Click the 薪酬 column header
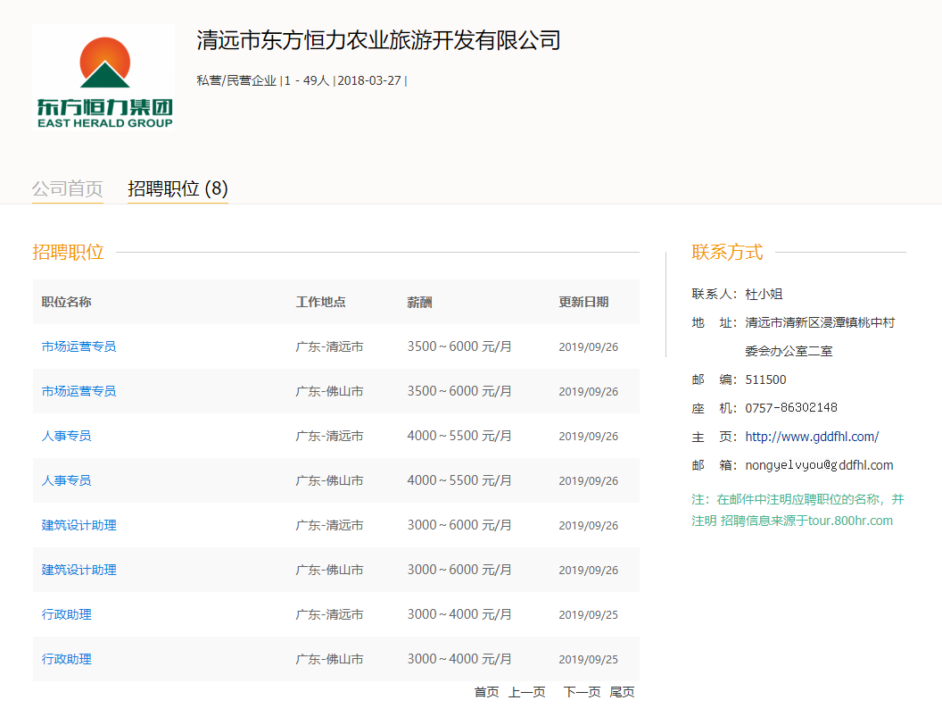Viewport: 942px width, 717px height. (x=419, y=302)
